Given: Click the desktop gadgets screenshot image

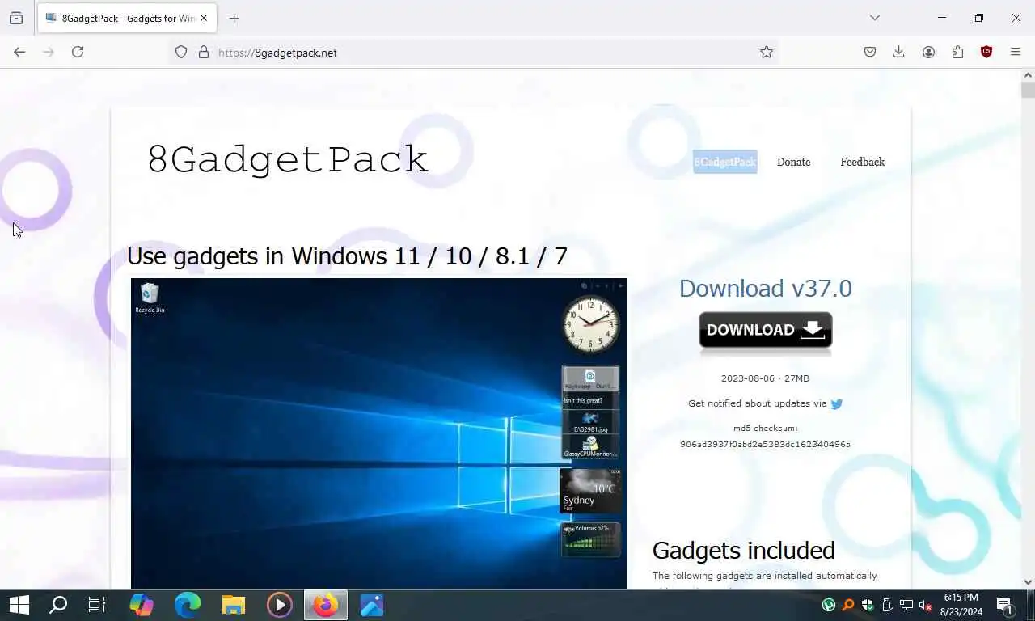Looking at the screenshot, I should point(379,433).
